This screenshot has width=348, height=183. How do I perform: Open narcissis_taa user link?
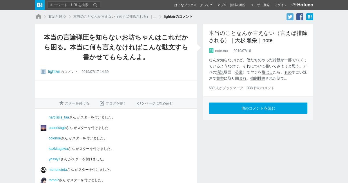click(59, 117)
